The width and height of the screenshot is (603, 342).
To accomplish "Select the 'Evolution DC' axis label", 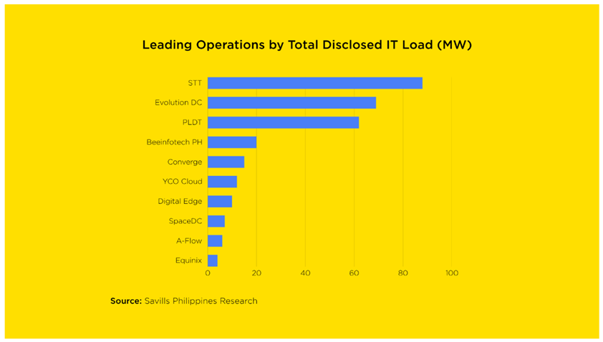I will tap(178, 102).
